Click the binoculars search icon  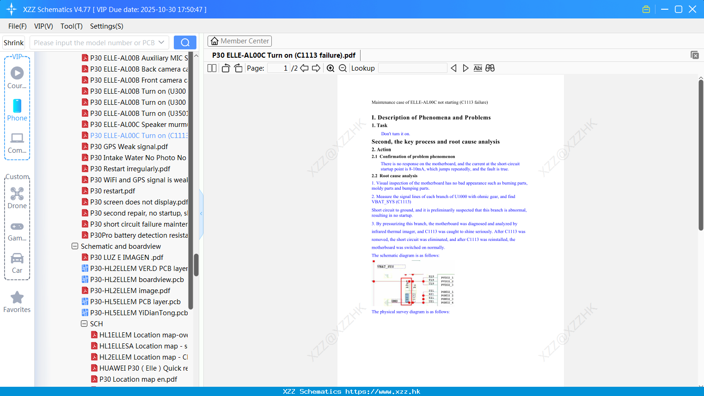coord(490,68)
